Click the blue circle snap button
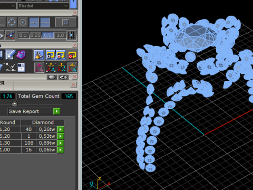 click(65, 22)
